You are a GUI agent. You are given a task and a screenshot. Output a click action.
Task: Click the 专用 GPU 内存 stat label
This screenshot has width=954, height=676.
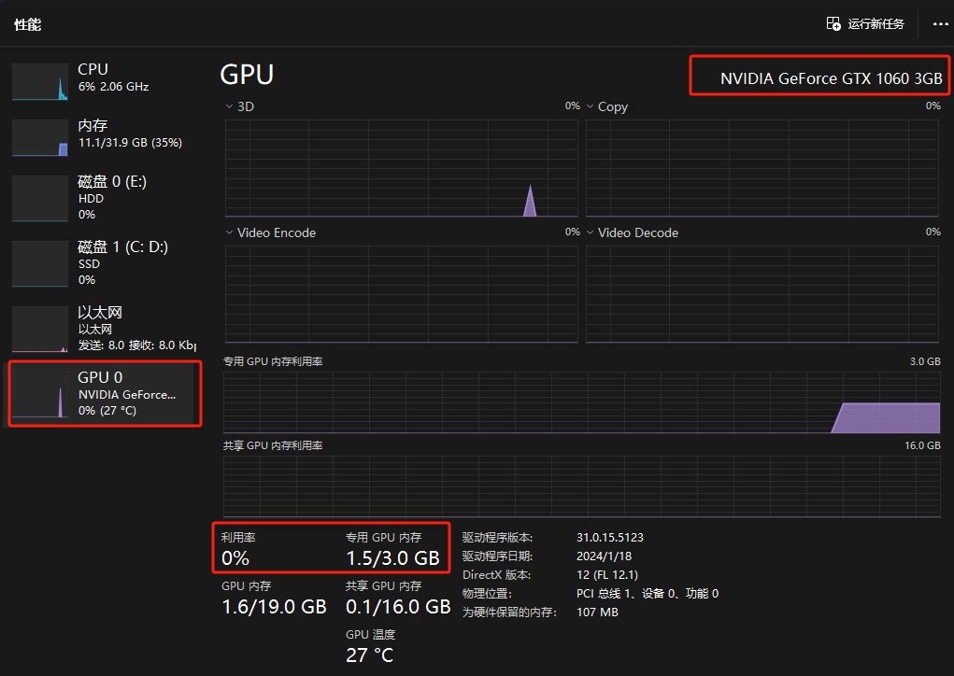point(383,538)
